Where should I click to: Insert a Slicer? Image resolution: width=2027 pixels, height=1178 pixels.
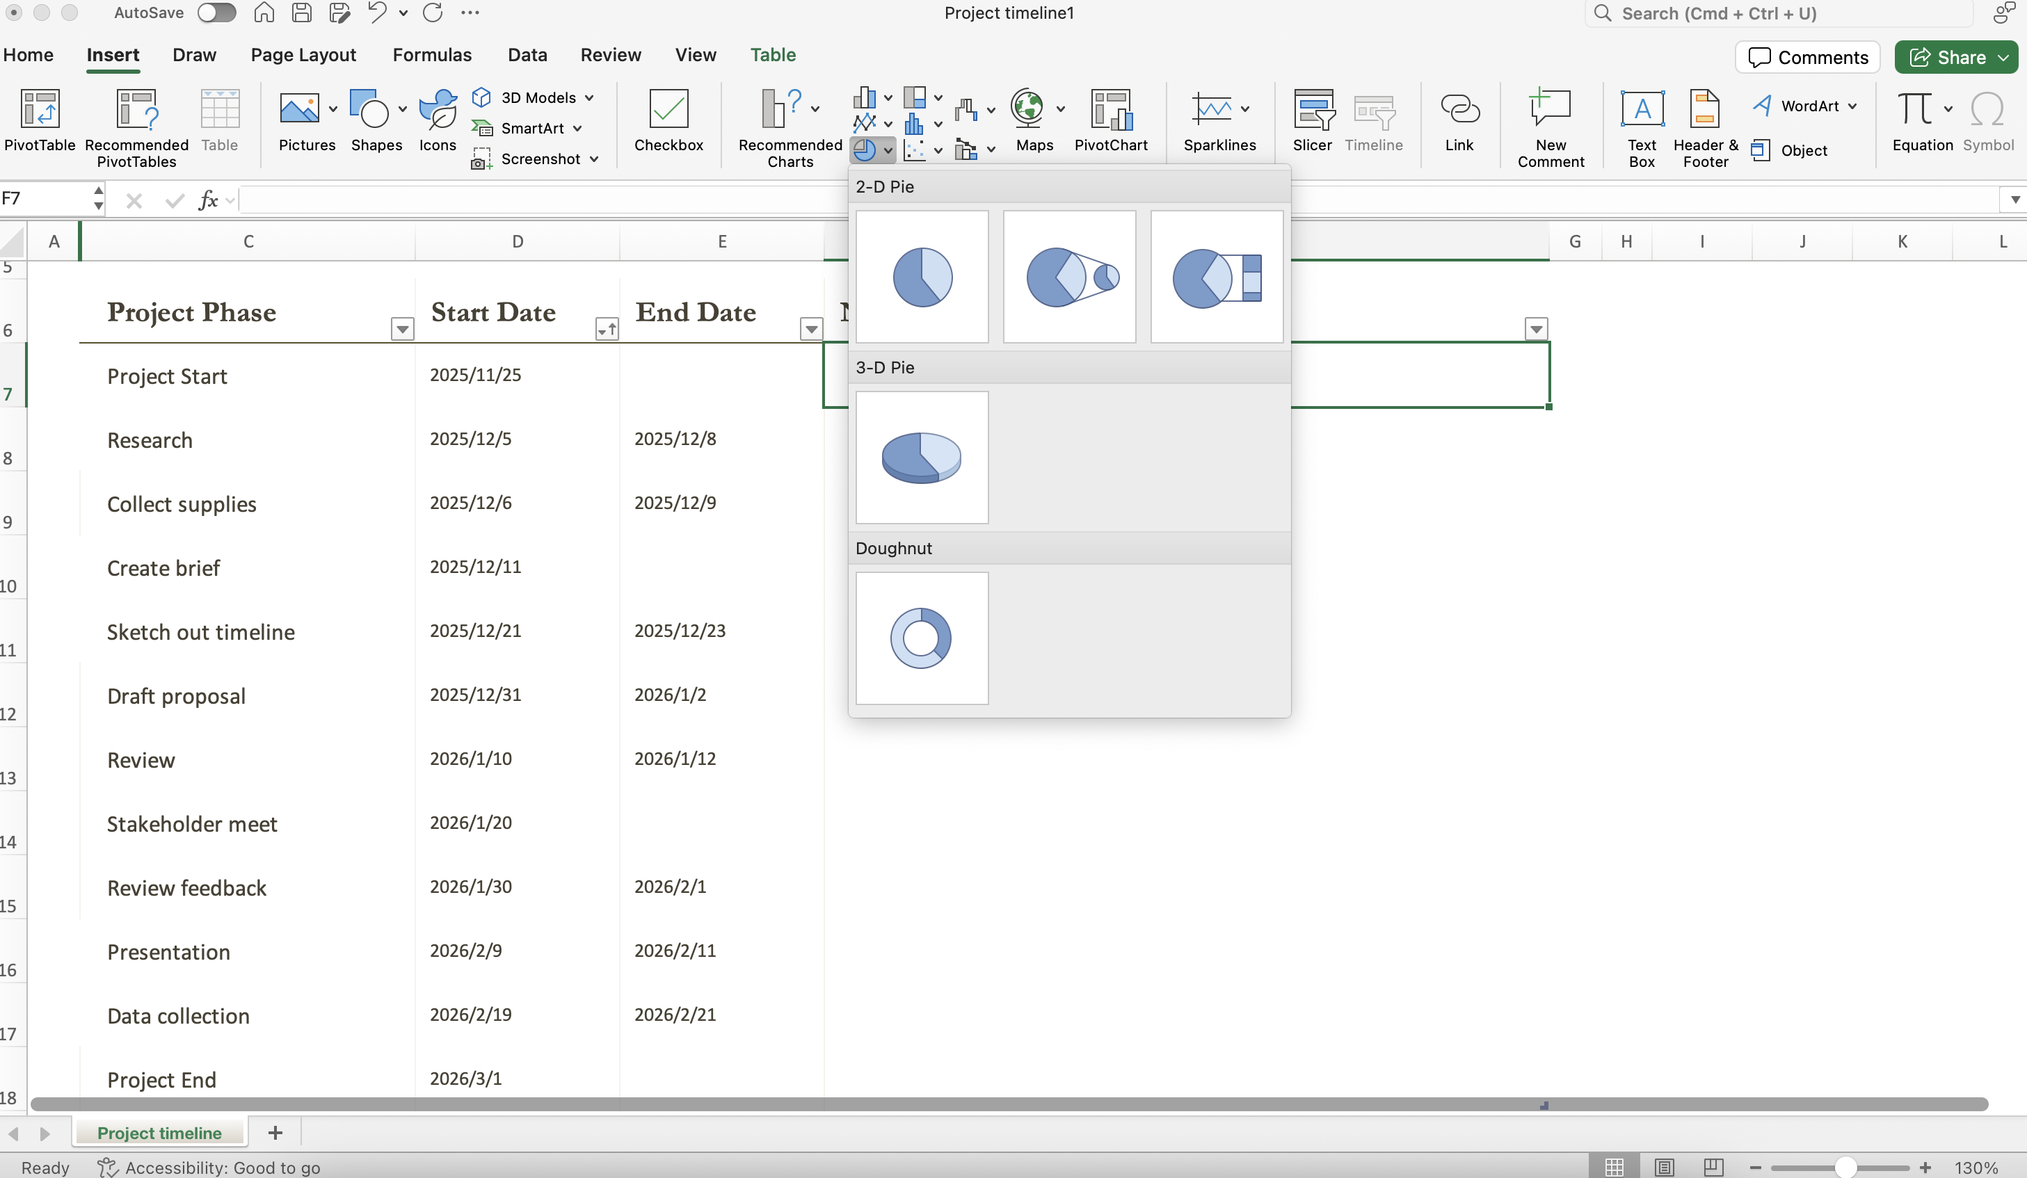pos(1312,120)
